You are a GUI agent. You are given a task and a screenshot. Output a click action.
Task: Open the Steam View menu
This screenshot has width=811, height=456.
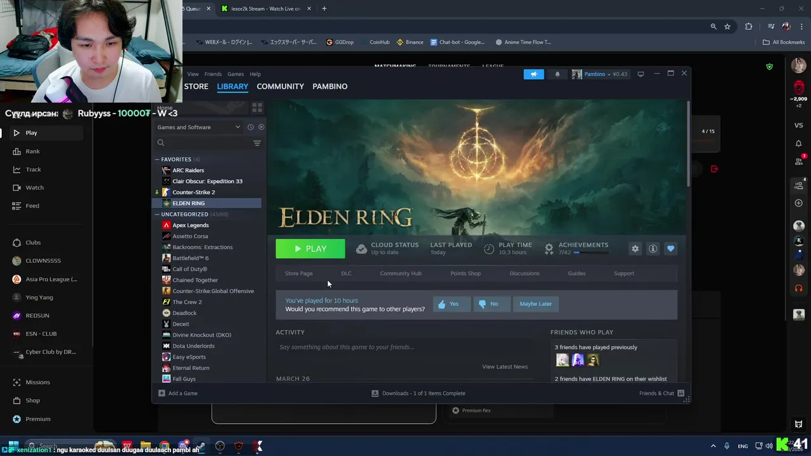pos(193,74)
